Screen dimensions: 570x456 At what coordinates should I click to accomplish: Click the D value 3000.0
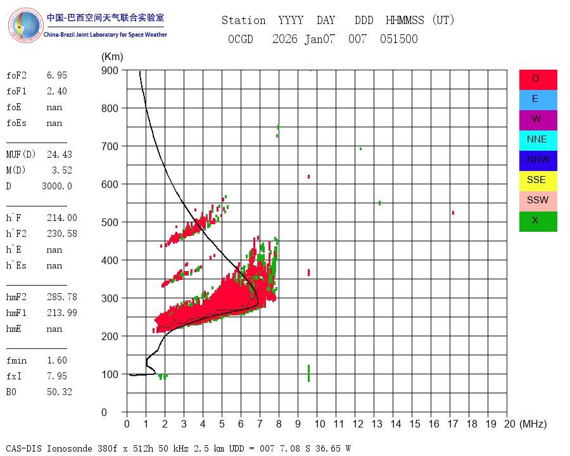tap(57, 186)
